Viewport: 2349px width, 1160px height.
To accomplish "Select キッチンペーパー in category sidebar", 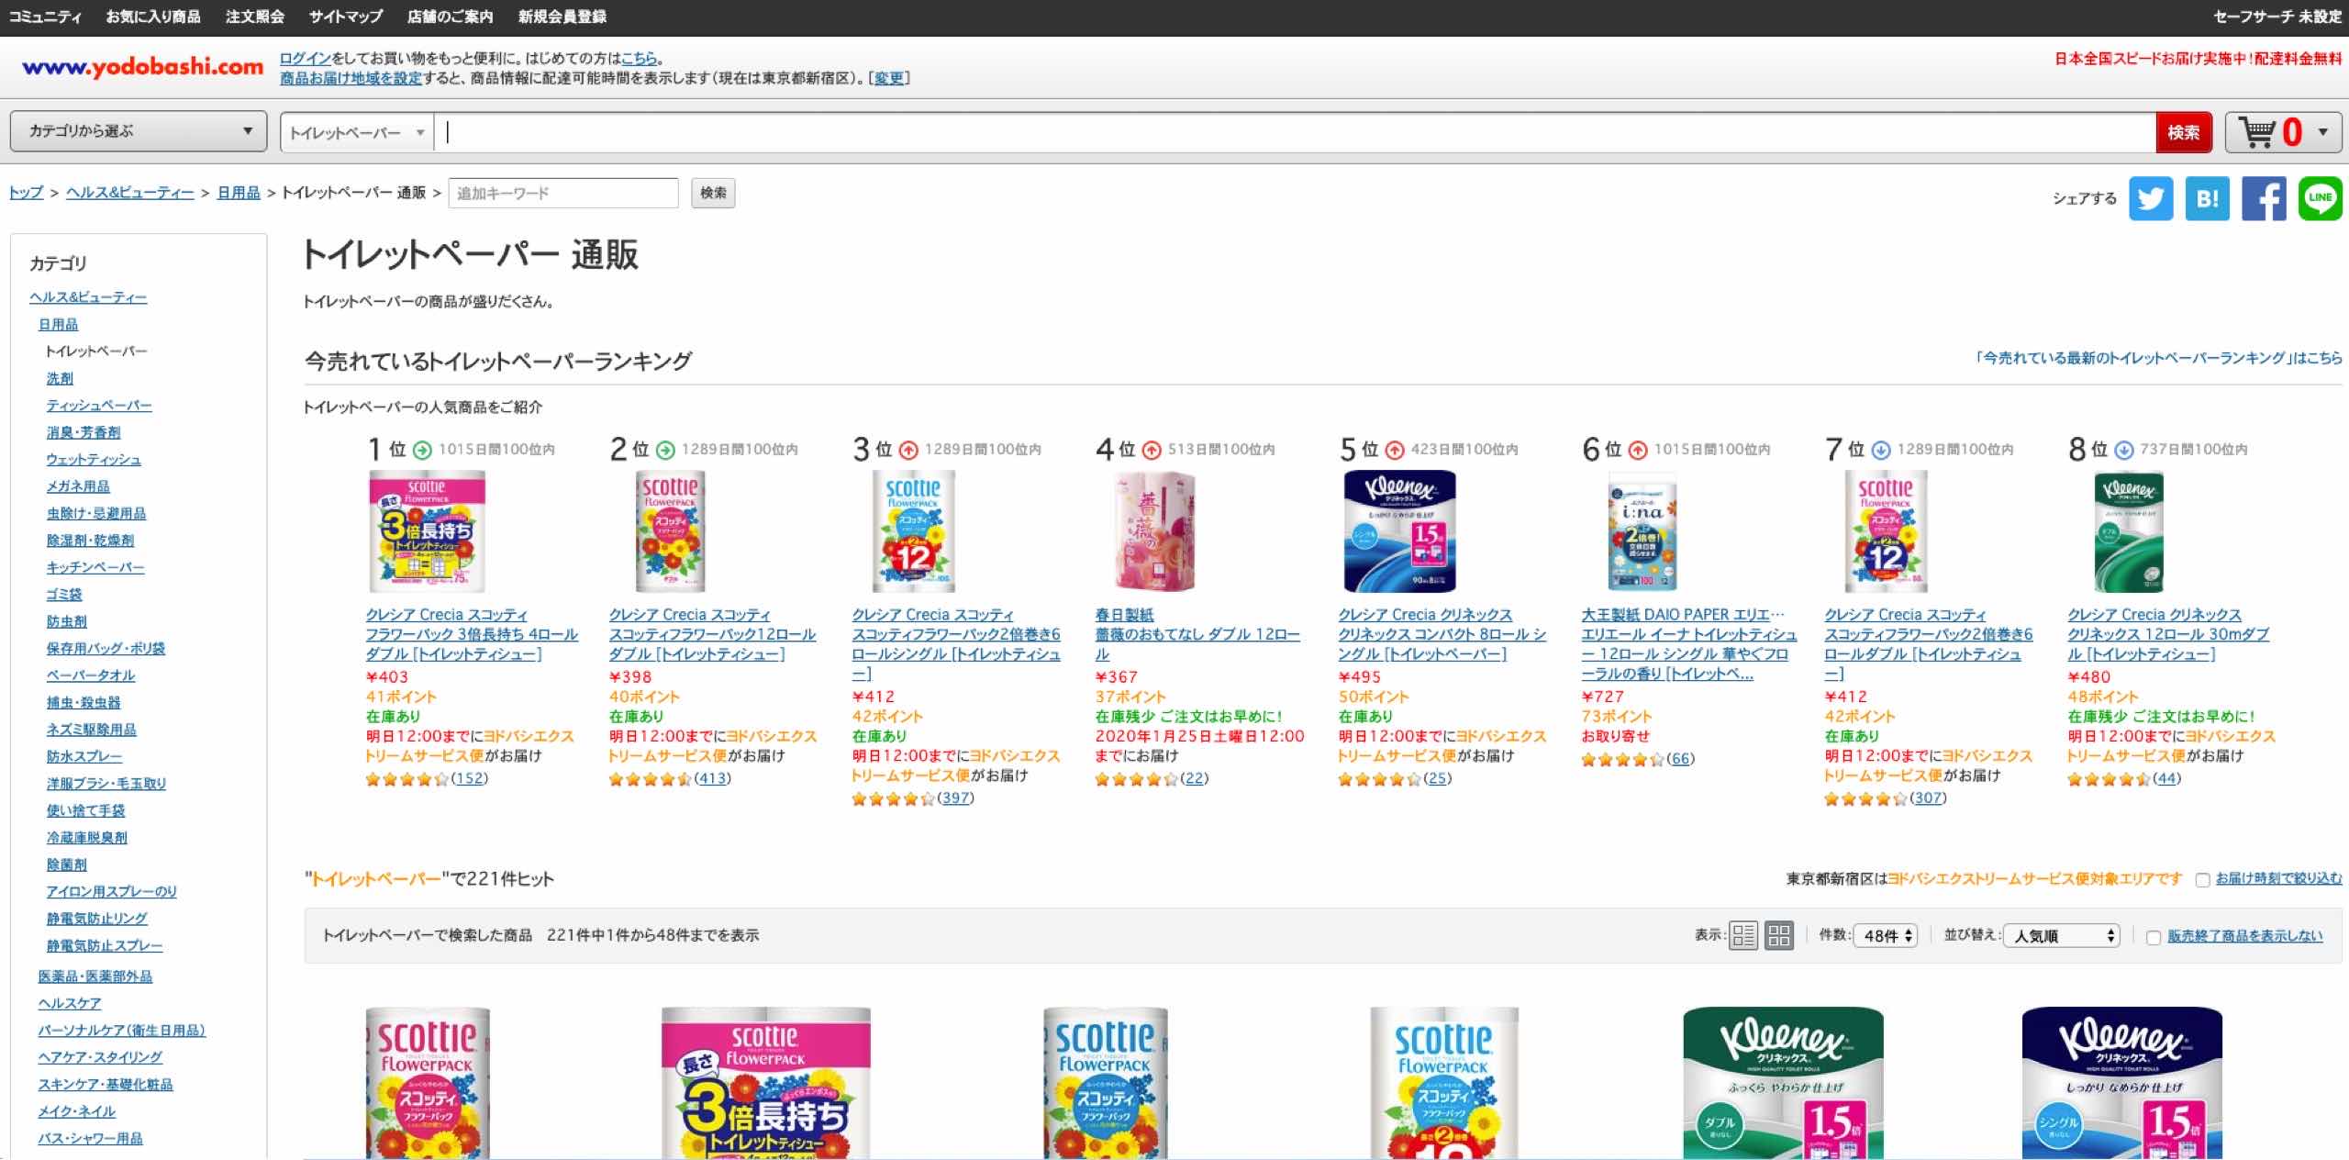I will (x=95, y=567).
